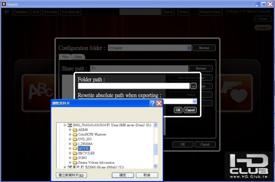Viewport: 275px width, 182px height.
Task: Click OK at the bottom of the configuration dialog
Action: pos(183,144)
